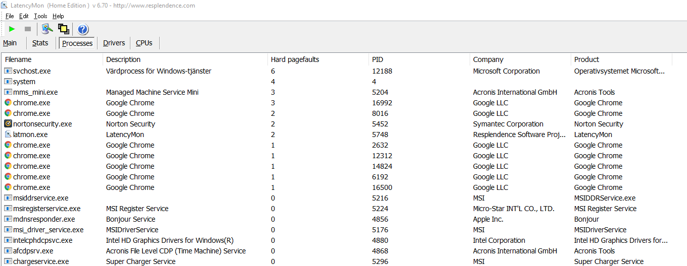The width and height of the screenshot is (687, 266).
Task: Open the Tools menu
Action: (x=40, y=16)
